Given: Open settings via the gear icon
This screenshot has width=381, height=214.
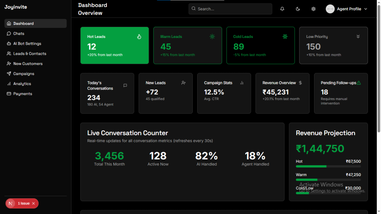Looking at the screenshot, I should [x=313, y=9].
